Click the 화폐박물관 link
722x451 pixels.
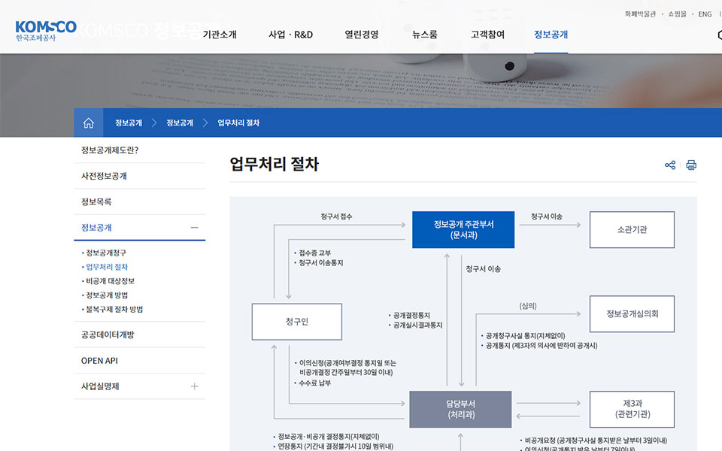tap(640, 14)
